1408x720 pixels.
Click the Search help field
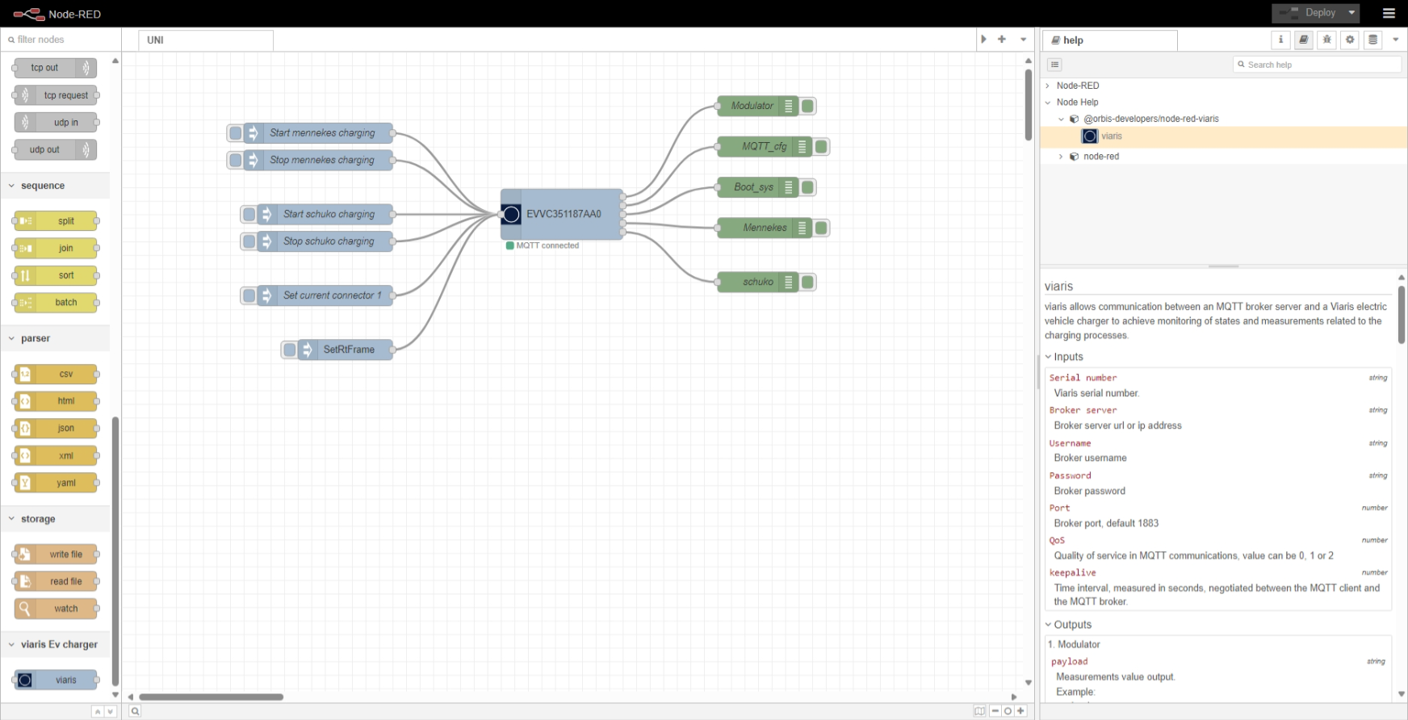tap(1318, 65)
